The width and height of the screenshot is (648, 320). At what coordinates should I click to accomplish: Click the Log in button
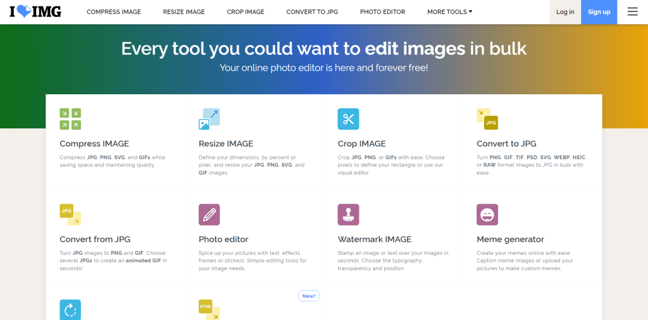pyautogui.click(x=565, y=12)
